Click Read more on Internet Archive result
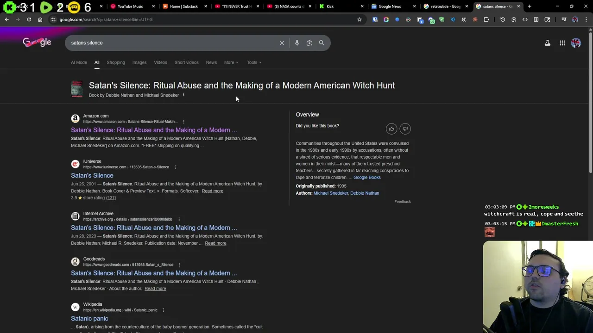The image size is (593, 333). 216,243
